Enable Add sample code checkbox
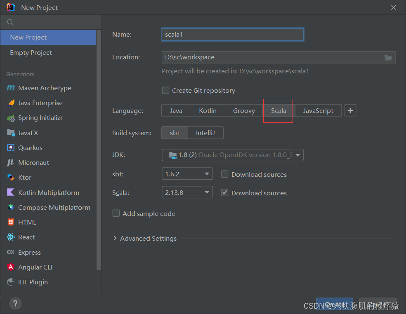This screenshot has height=314, width=406. 116,213
